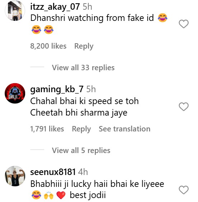Tap the heart on the gaming_kb_7 comment
Image resolution: width=198 pixels, height=202 pixels.
[x=184, y=107]
